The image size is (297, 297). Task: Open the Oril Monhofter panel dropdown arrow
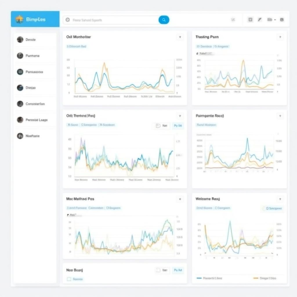tap(180, 37)
